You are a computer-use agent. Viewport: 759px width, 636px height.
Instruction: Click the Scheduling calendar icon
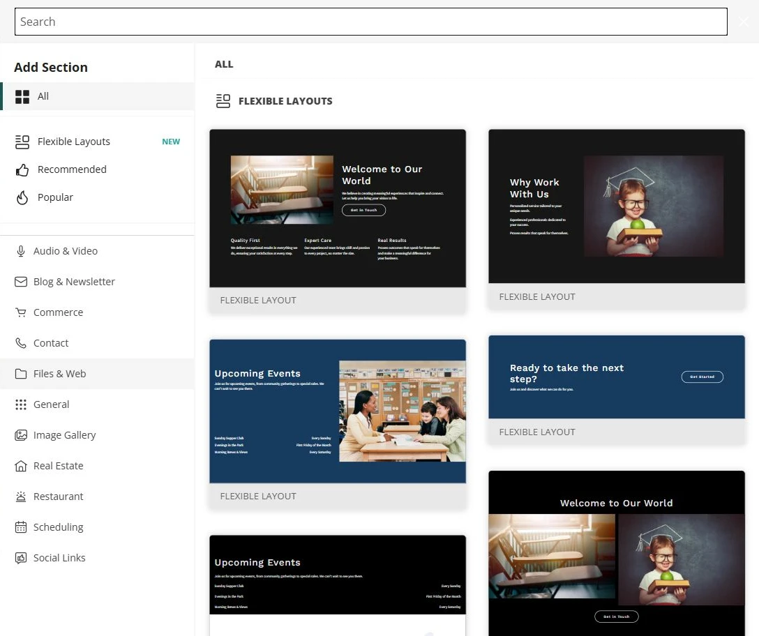point(21,527)
